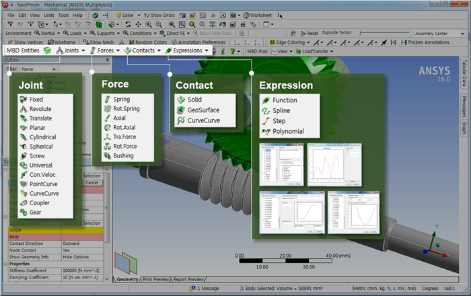Screen dimensions: 471x296
Task: Click the blue i with cursor icon
Action: point(280,15)
